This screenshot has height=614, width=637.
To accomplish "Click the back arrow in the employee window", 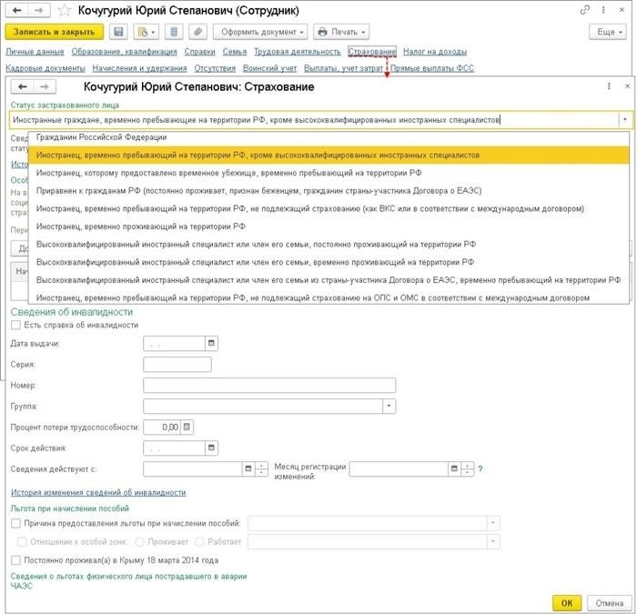I will pos(17,10).
